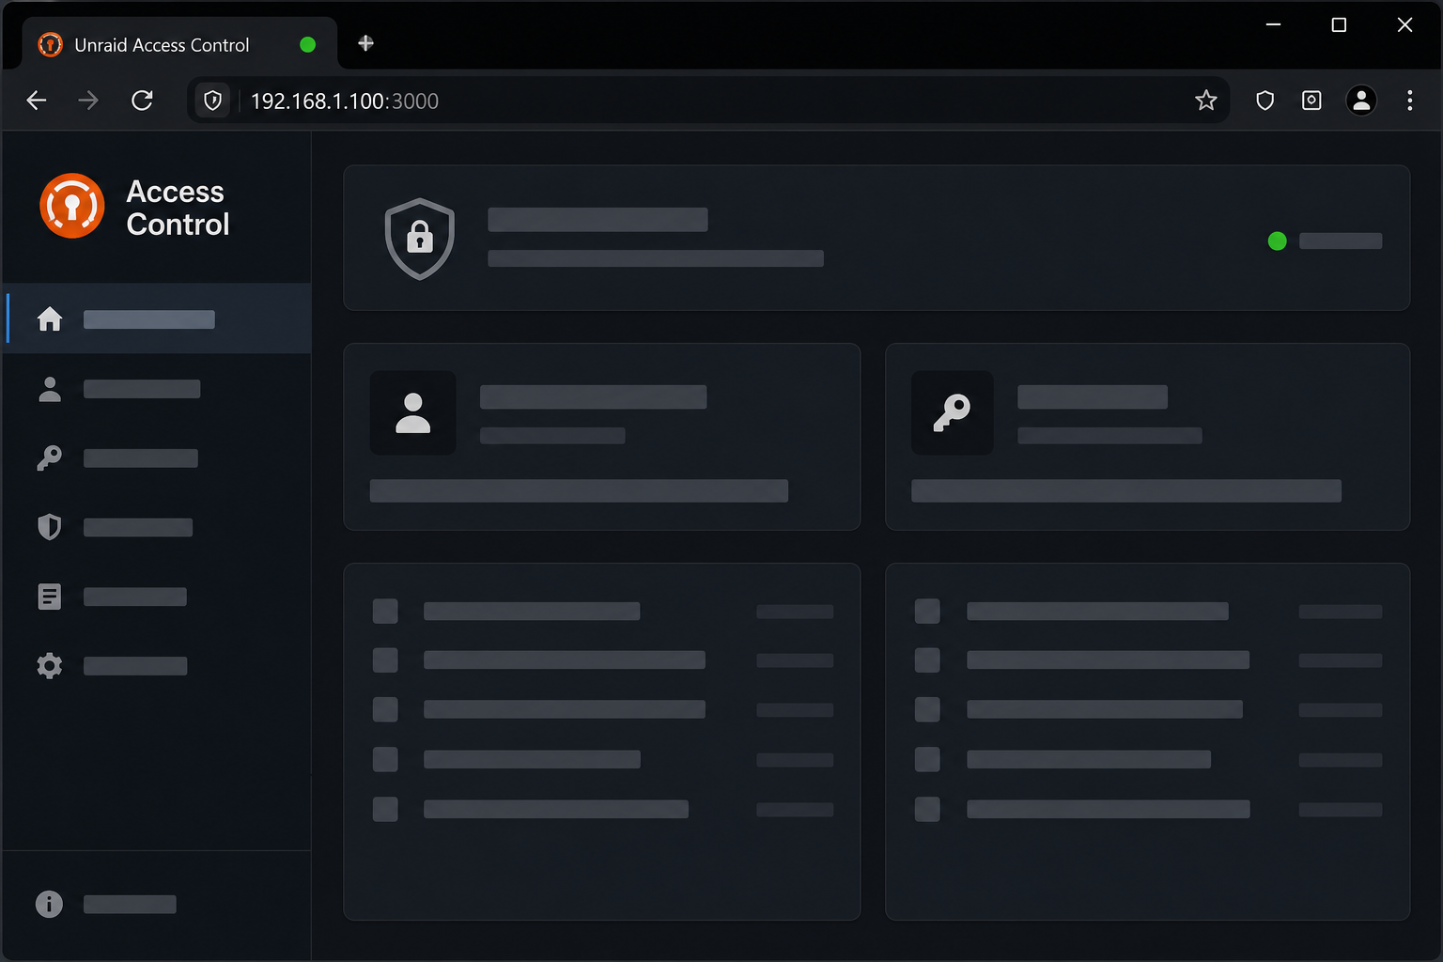1443x962 pixels.
Task: View site information shield beside the URL
Action: point(213,101)
